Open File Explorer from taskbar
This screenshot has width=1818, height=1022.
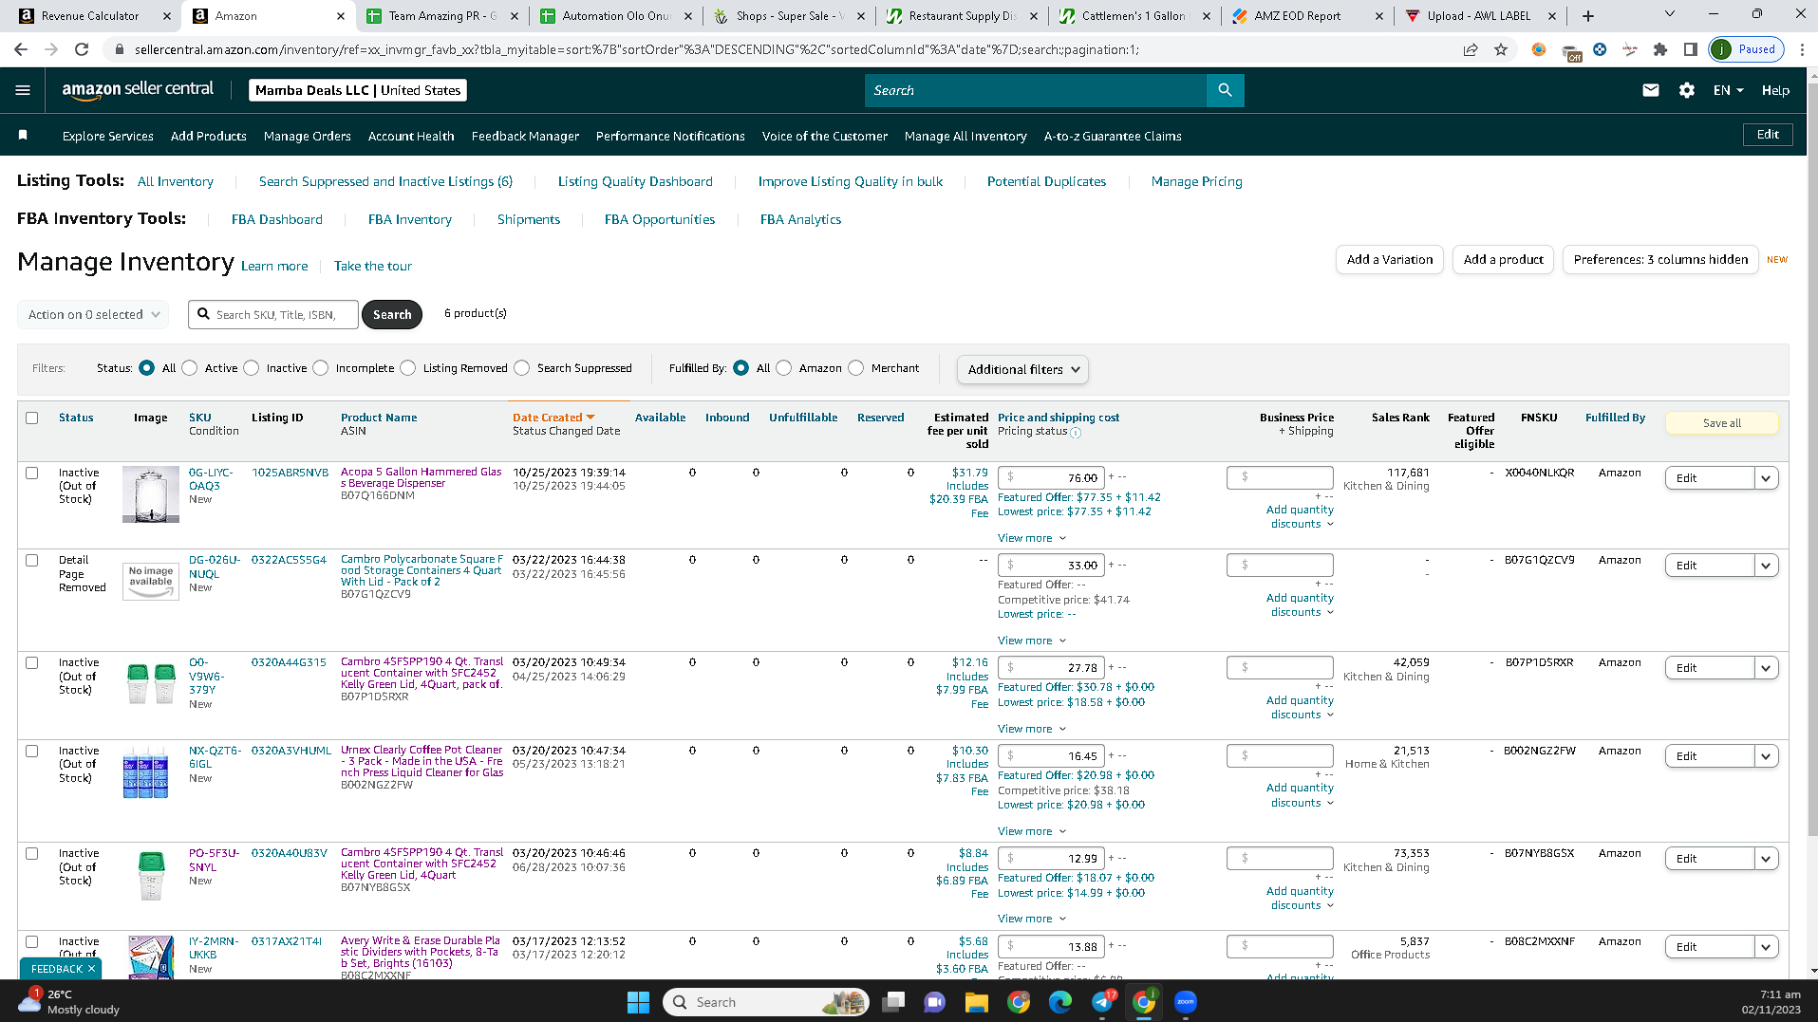pyautogui.click(x=976, y=1002)
